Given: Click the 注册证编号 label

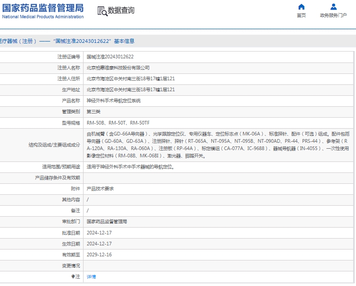Looking at the screenshot, I should pyautogui.click(x=68, y=57).
